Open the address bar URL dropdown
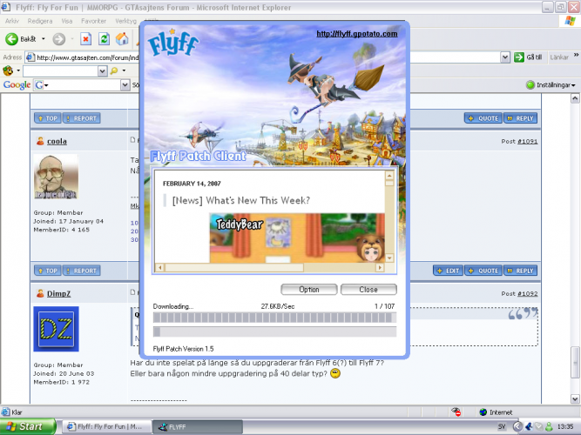581x435 pixels. coord(504,57)
